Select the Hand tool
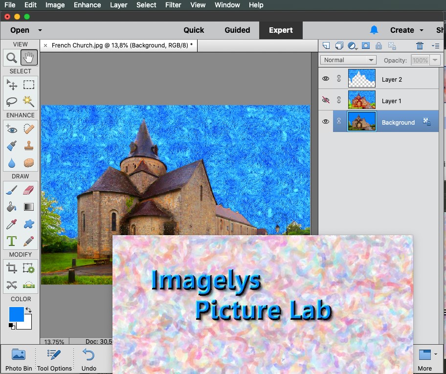446x374 pixels. [29, 58]
